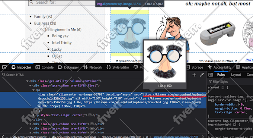Open the Boing 747 link
The width and height of the screenshot is (253, 138).
click(60, 36)
